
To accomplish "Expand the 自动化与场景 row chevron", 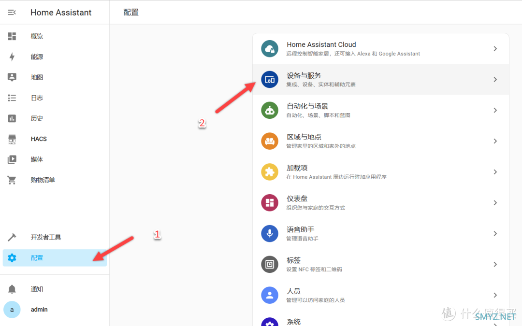I will coord(495,111).
